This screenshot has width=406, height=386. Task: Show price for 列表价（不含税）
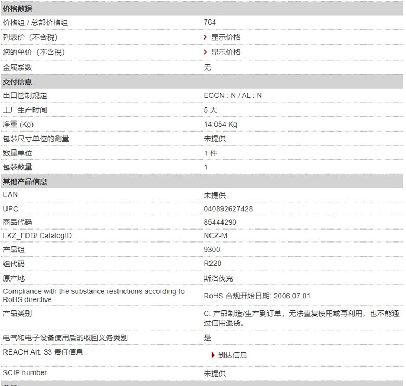[x=226, y=37]
